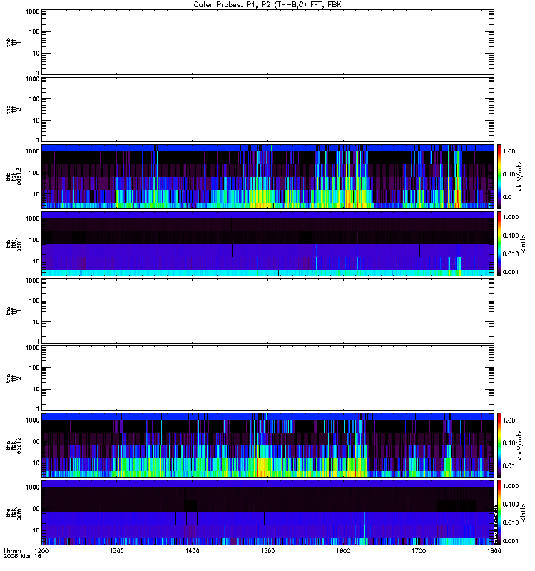Click the <|mV/m|> unit label beside thb edc12

pyautogui.click(x=520, y=176)
